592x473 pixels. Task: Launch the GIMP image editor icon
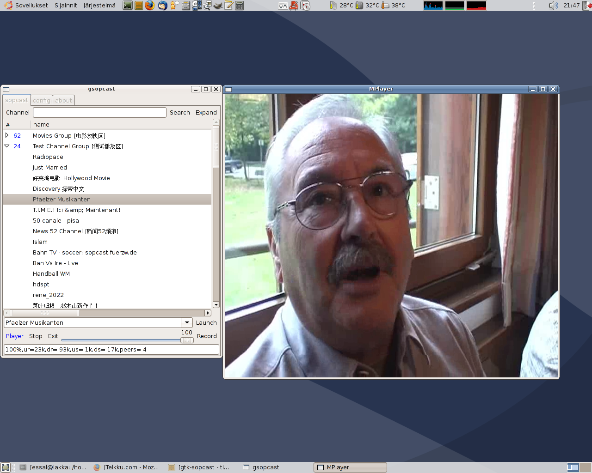coord(217,6)
